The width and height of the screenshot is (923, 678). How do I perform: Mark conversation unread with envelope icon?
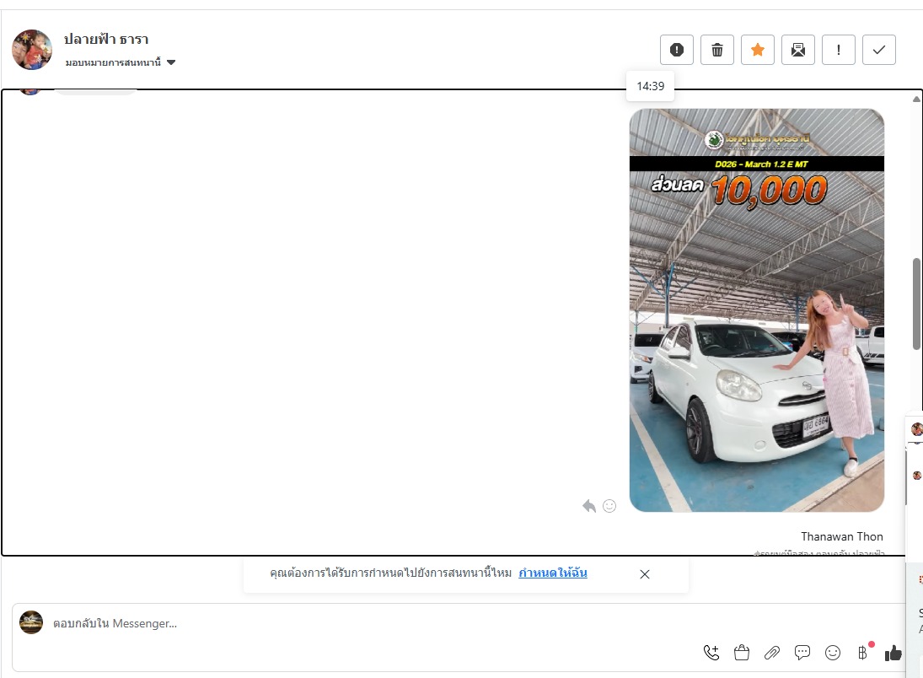(x=797, y=50)
